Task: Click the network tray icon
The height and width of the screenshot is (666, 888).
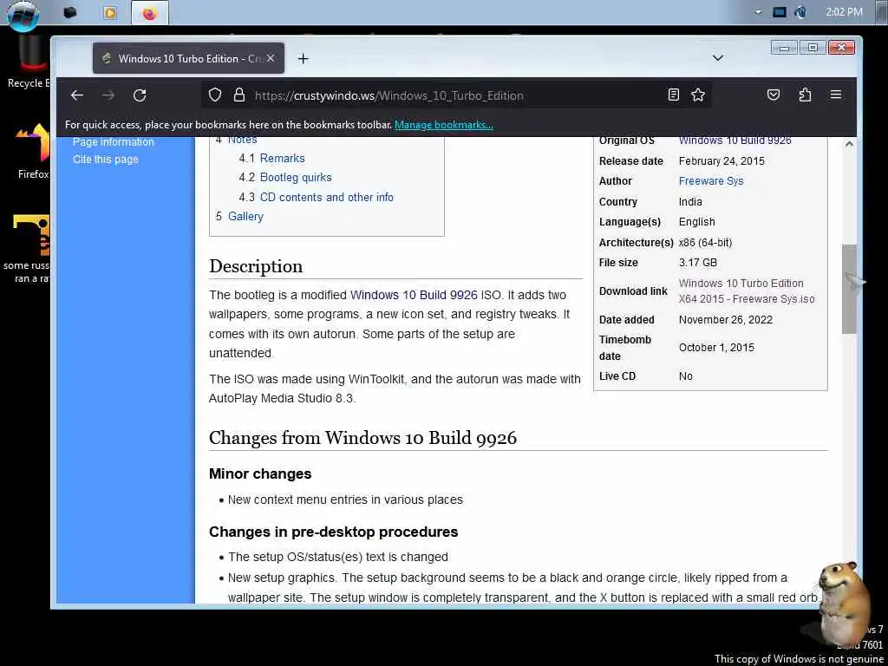Action: point(800,12)
